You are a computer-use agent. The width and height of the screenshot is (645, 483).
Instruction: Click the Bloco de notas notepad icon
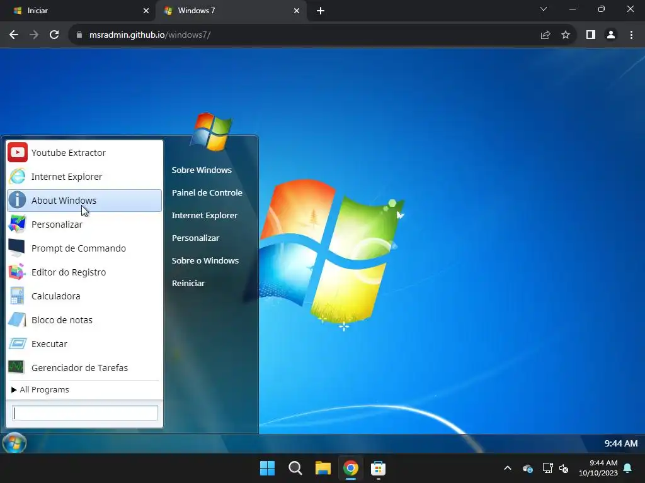[x=17, y=319]
